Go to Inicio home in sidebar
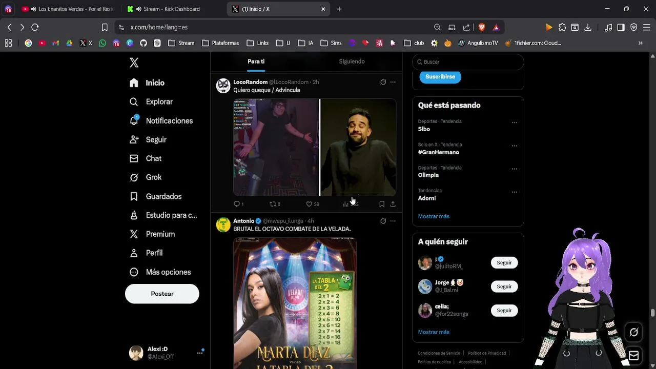656x369 pixels. [x=147, y=83]
